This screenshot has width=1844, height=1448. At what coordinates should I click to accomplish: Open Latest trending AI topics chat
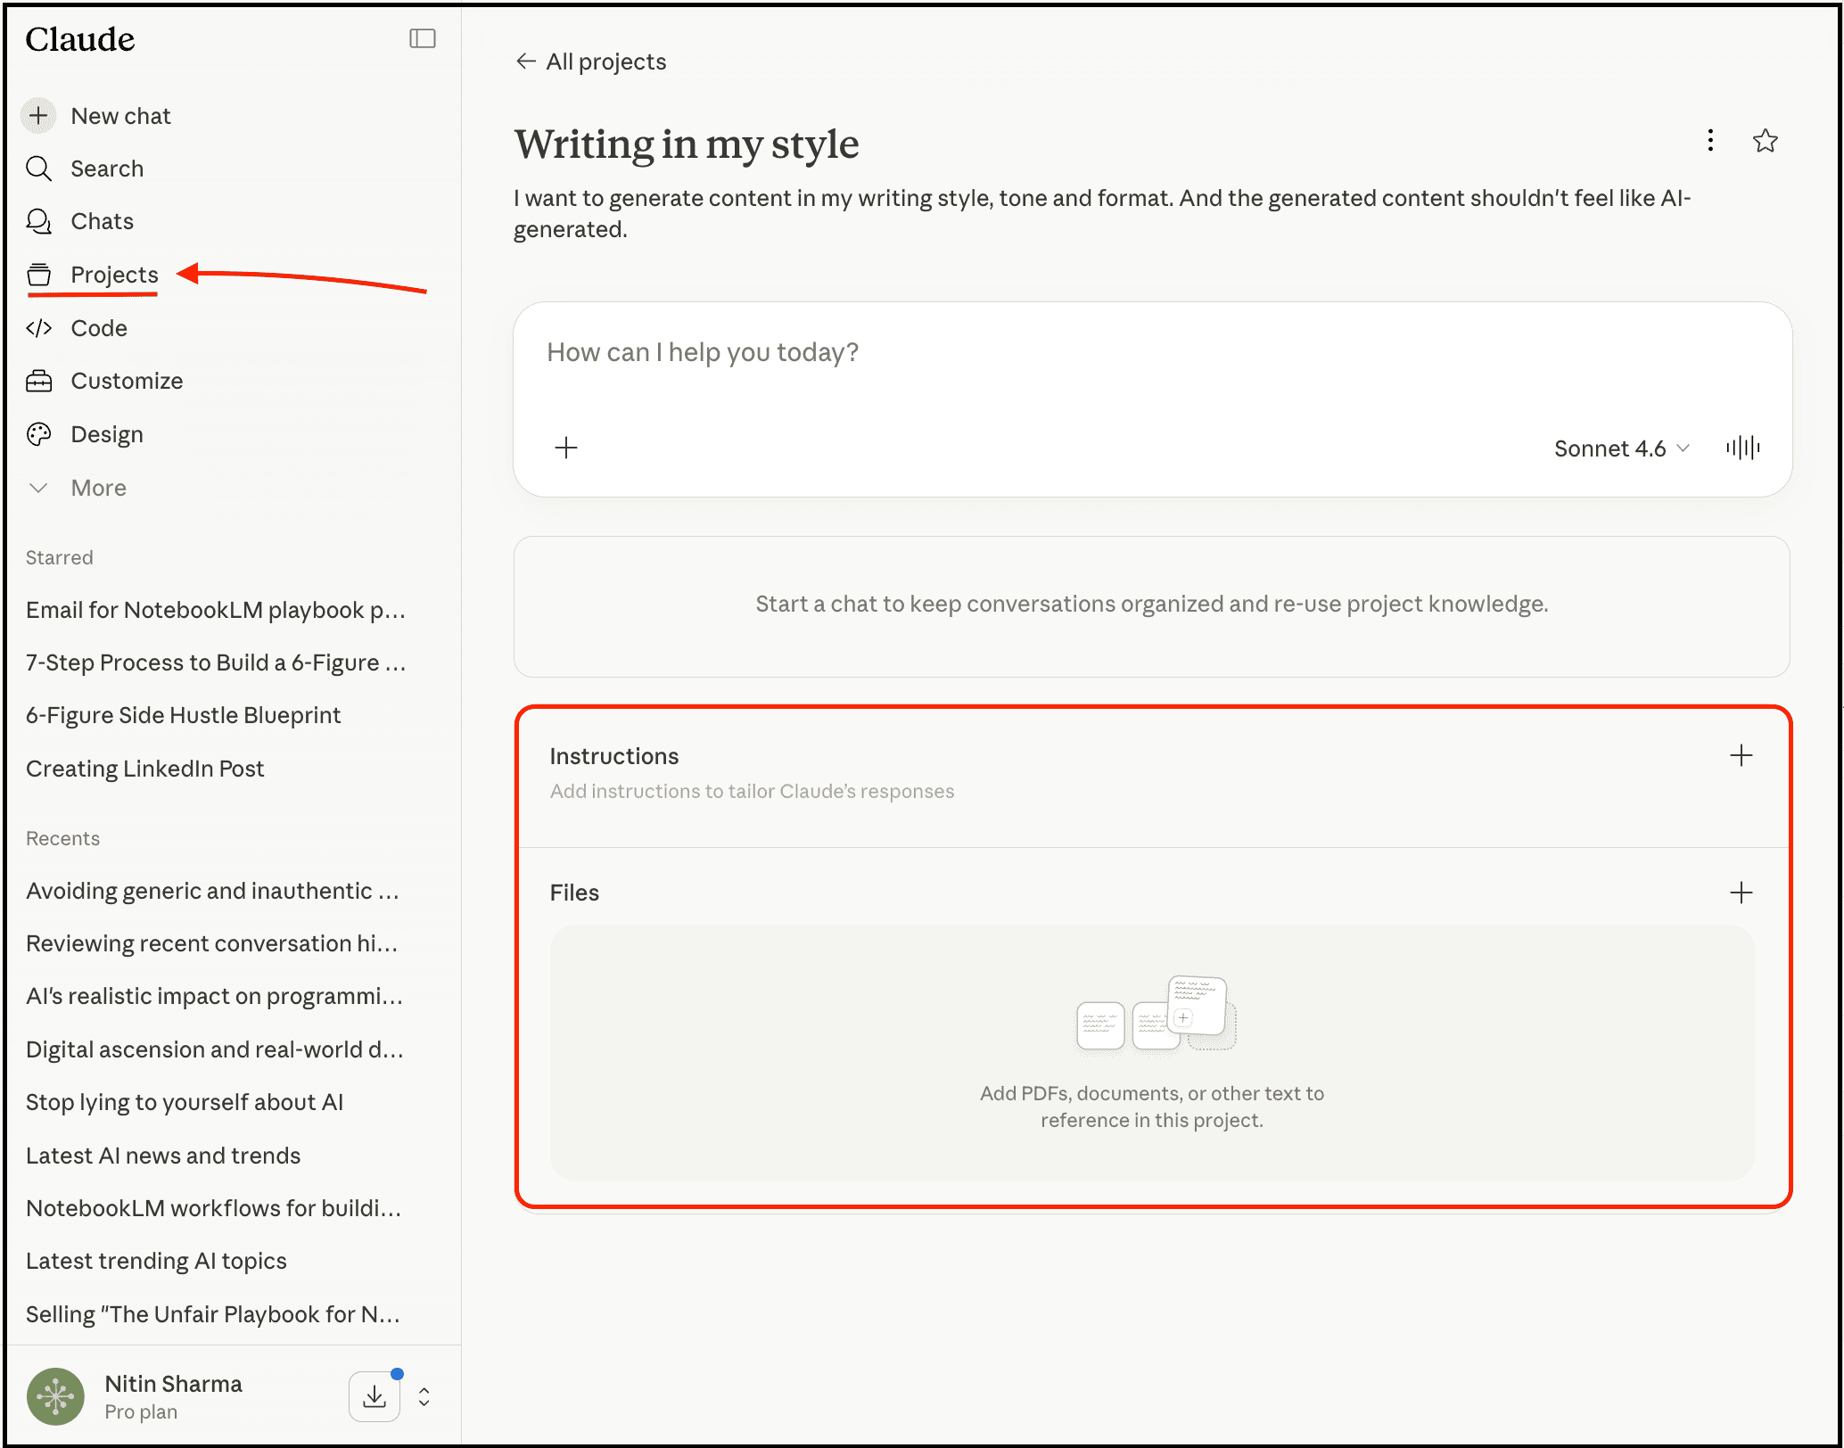pos(156,1261)
